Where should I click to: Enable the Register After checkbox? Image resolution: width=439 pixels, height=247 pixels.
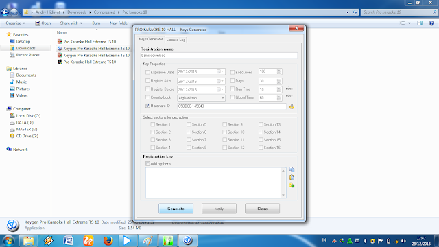click(x=147, y=81)
